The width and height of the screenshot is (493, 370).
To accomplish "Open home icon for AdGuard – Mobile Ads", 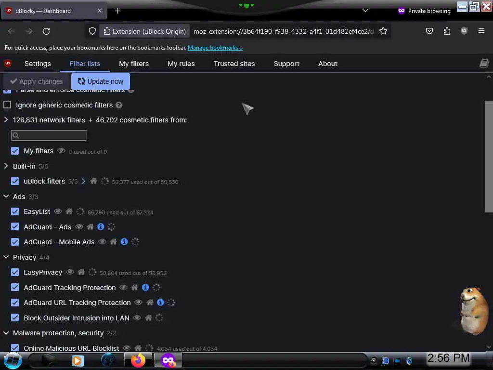I will click(x=114, y=242).
